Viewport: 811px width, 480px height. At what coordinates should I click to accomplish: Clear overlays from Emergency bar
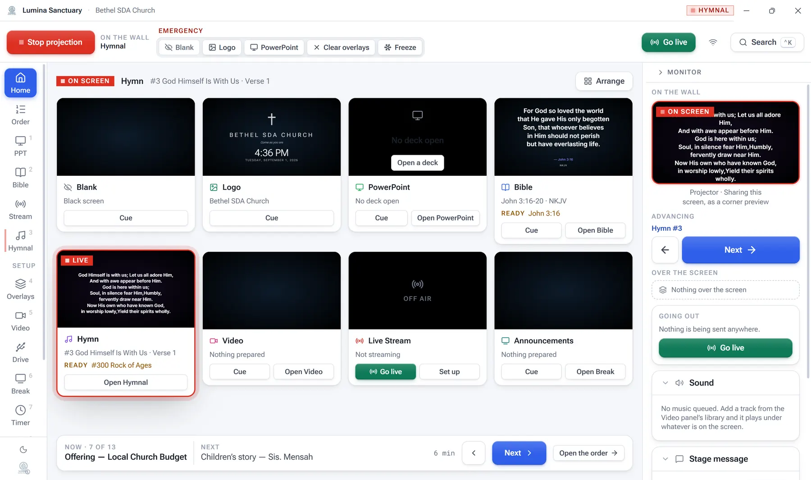[342, 47]
